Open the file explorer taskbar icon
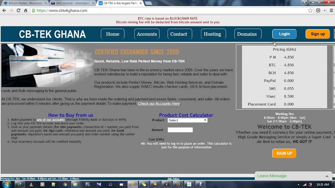This screenshot has height=188, width=335. (x=75, y=184)
